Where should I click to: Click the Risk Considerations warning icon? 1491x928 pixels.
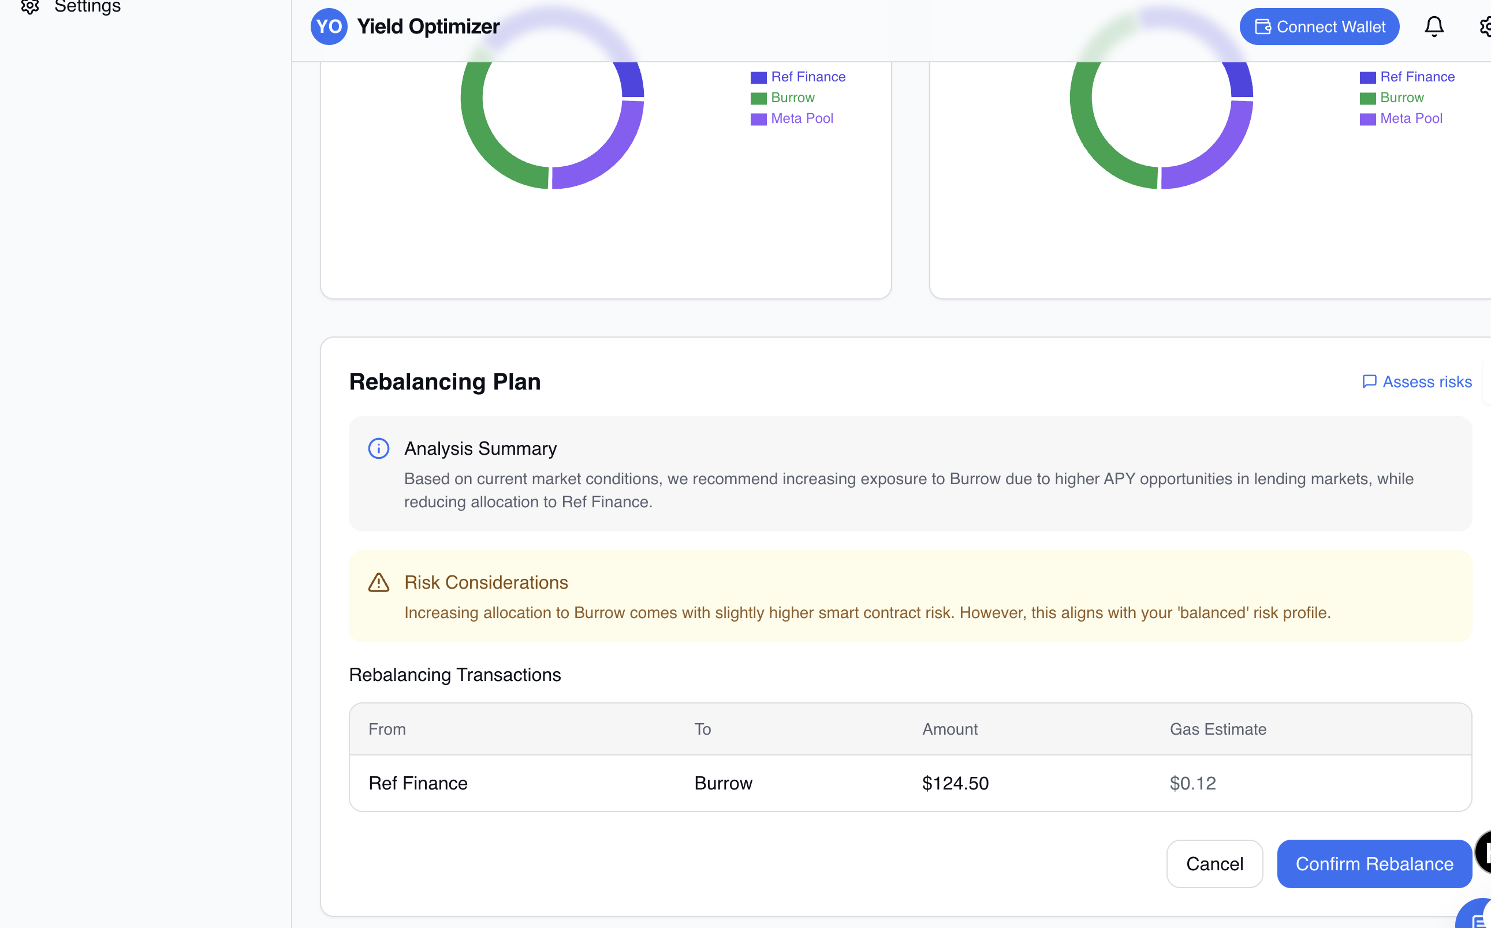click(378, 582)
